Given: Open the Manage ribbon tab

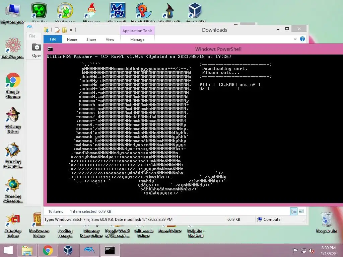Looking at the screenshot, I should pyautogui.click(x=137, y=39).
